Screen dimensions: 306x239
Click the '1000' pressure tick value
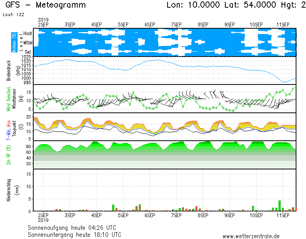click(x=26, y=78)
